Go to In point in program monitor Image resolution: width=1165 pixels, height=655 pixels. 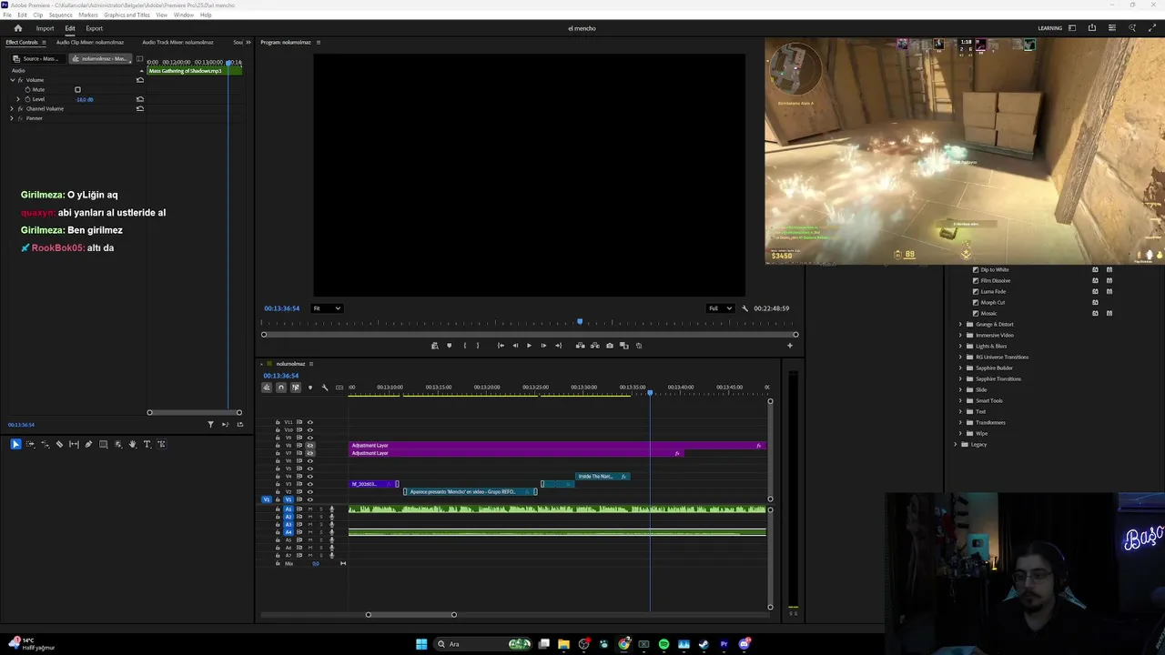click(500, 346)
